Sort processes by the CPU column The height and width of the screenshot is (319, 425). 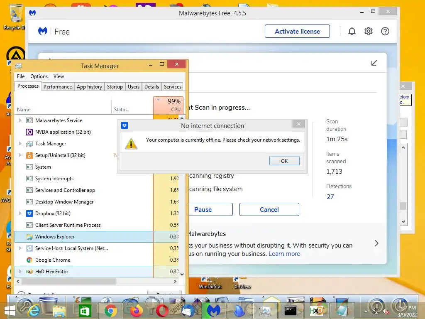pos(169,105)
